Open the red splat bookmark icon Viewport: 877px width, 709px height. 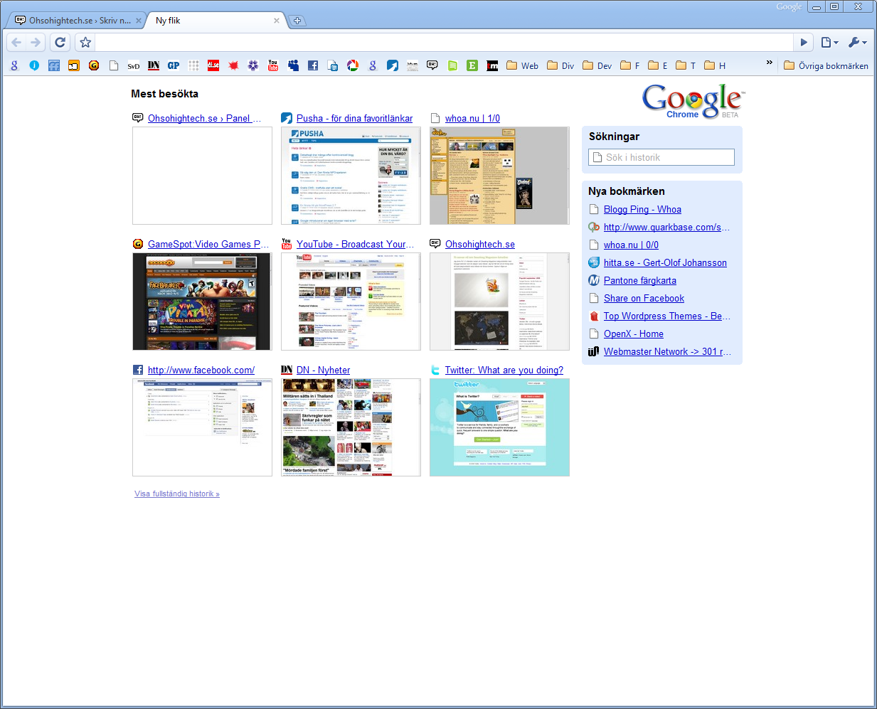(233, 65)
